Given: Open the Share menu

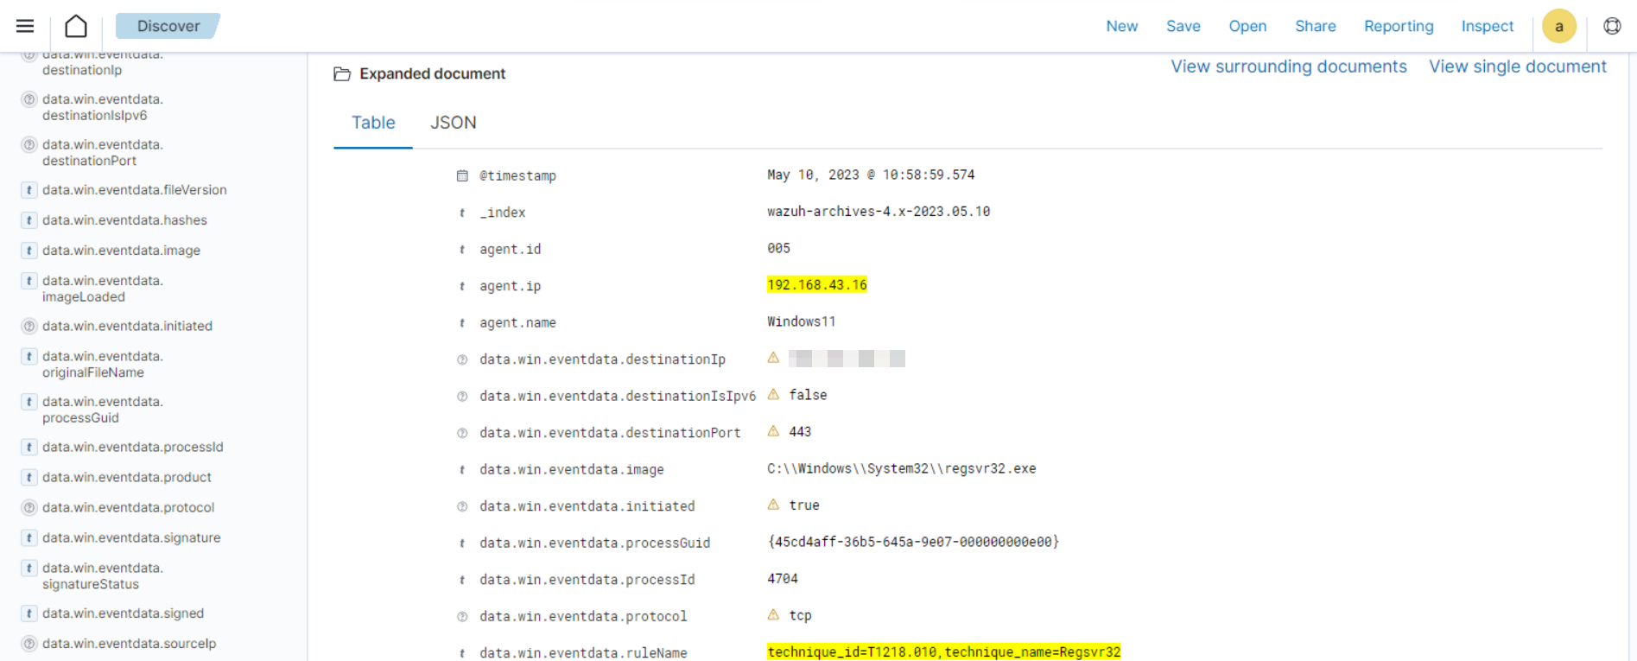Looking at the screenshot, I should click(1315, 26).
